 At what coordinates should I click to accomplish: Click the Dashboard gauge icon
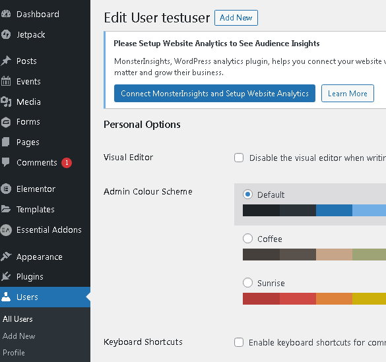click(6, 14)
